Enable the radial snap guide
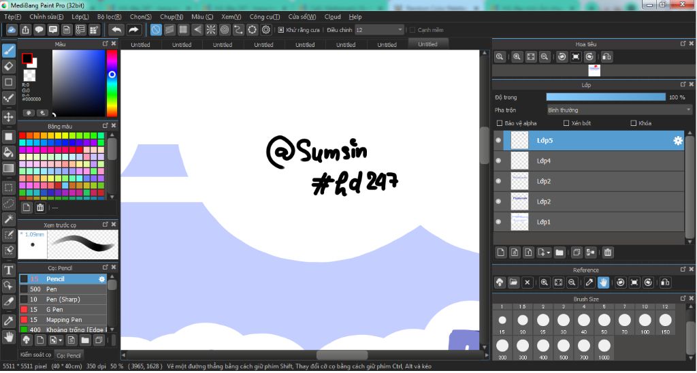Image resolution: width=697 pixels, height=373 pixels. coord(211,30)
